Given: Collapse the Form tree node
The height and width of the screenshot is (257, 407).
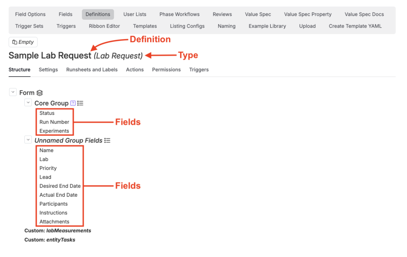Looking at the screenshot, I should click(x=13, y=93).
